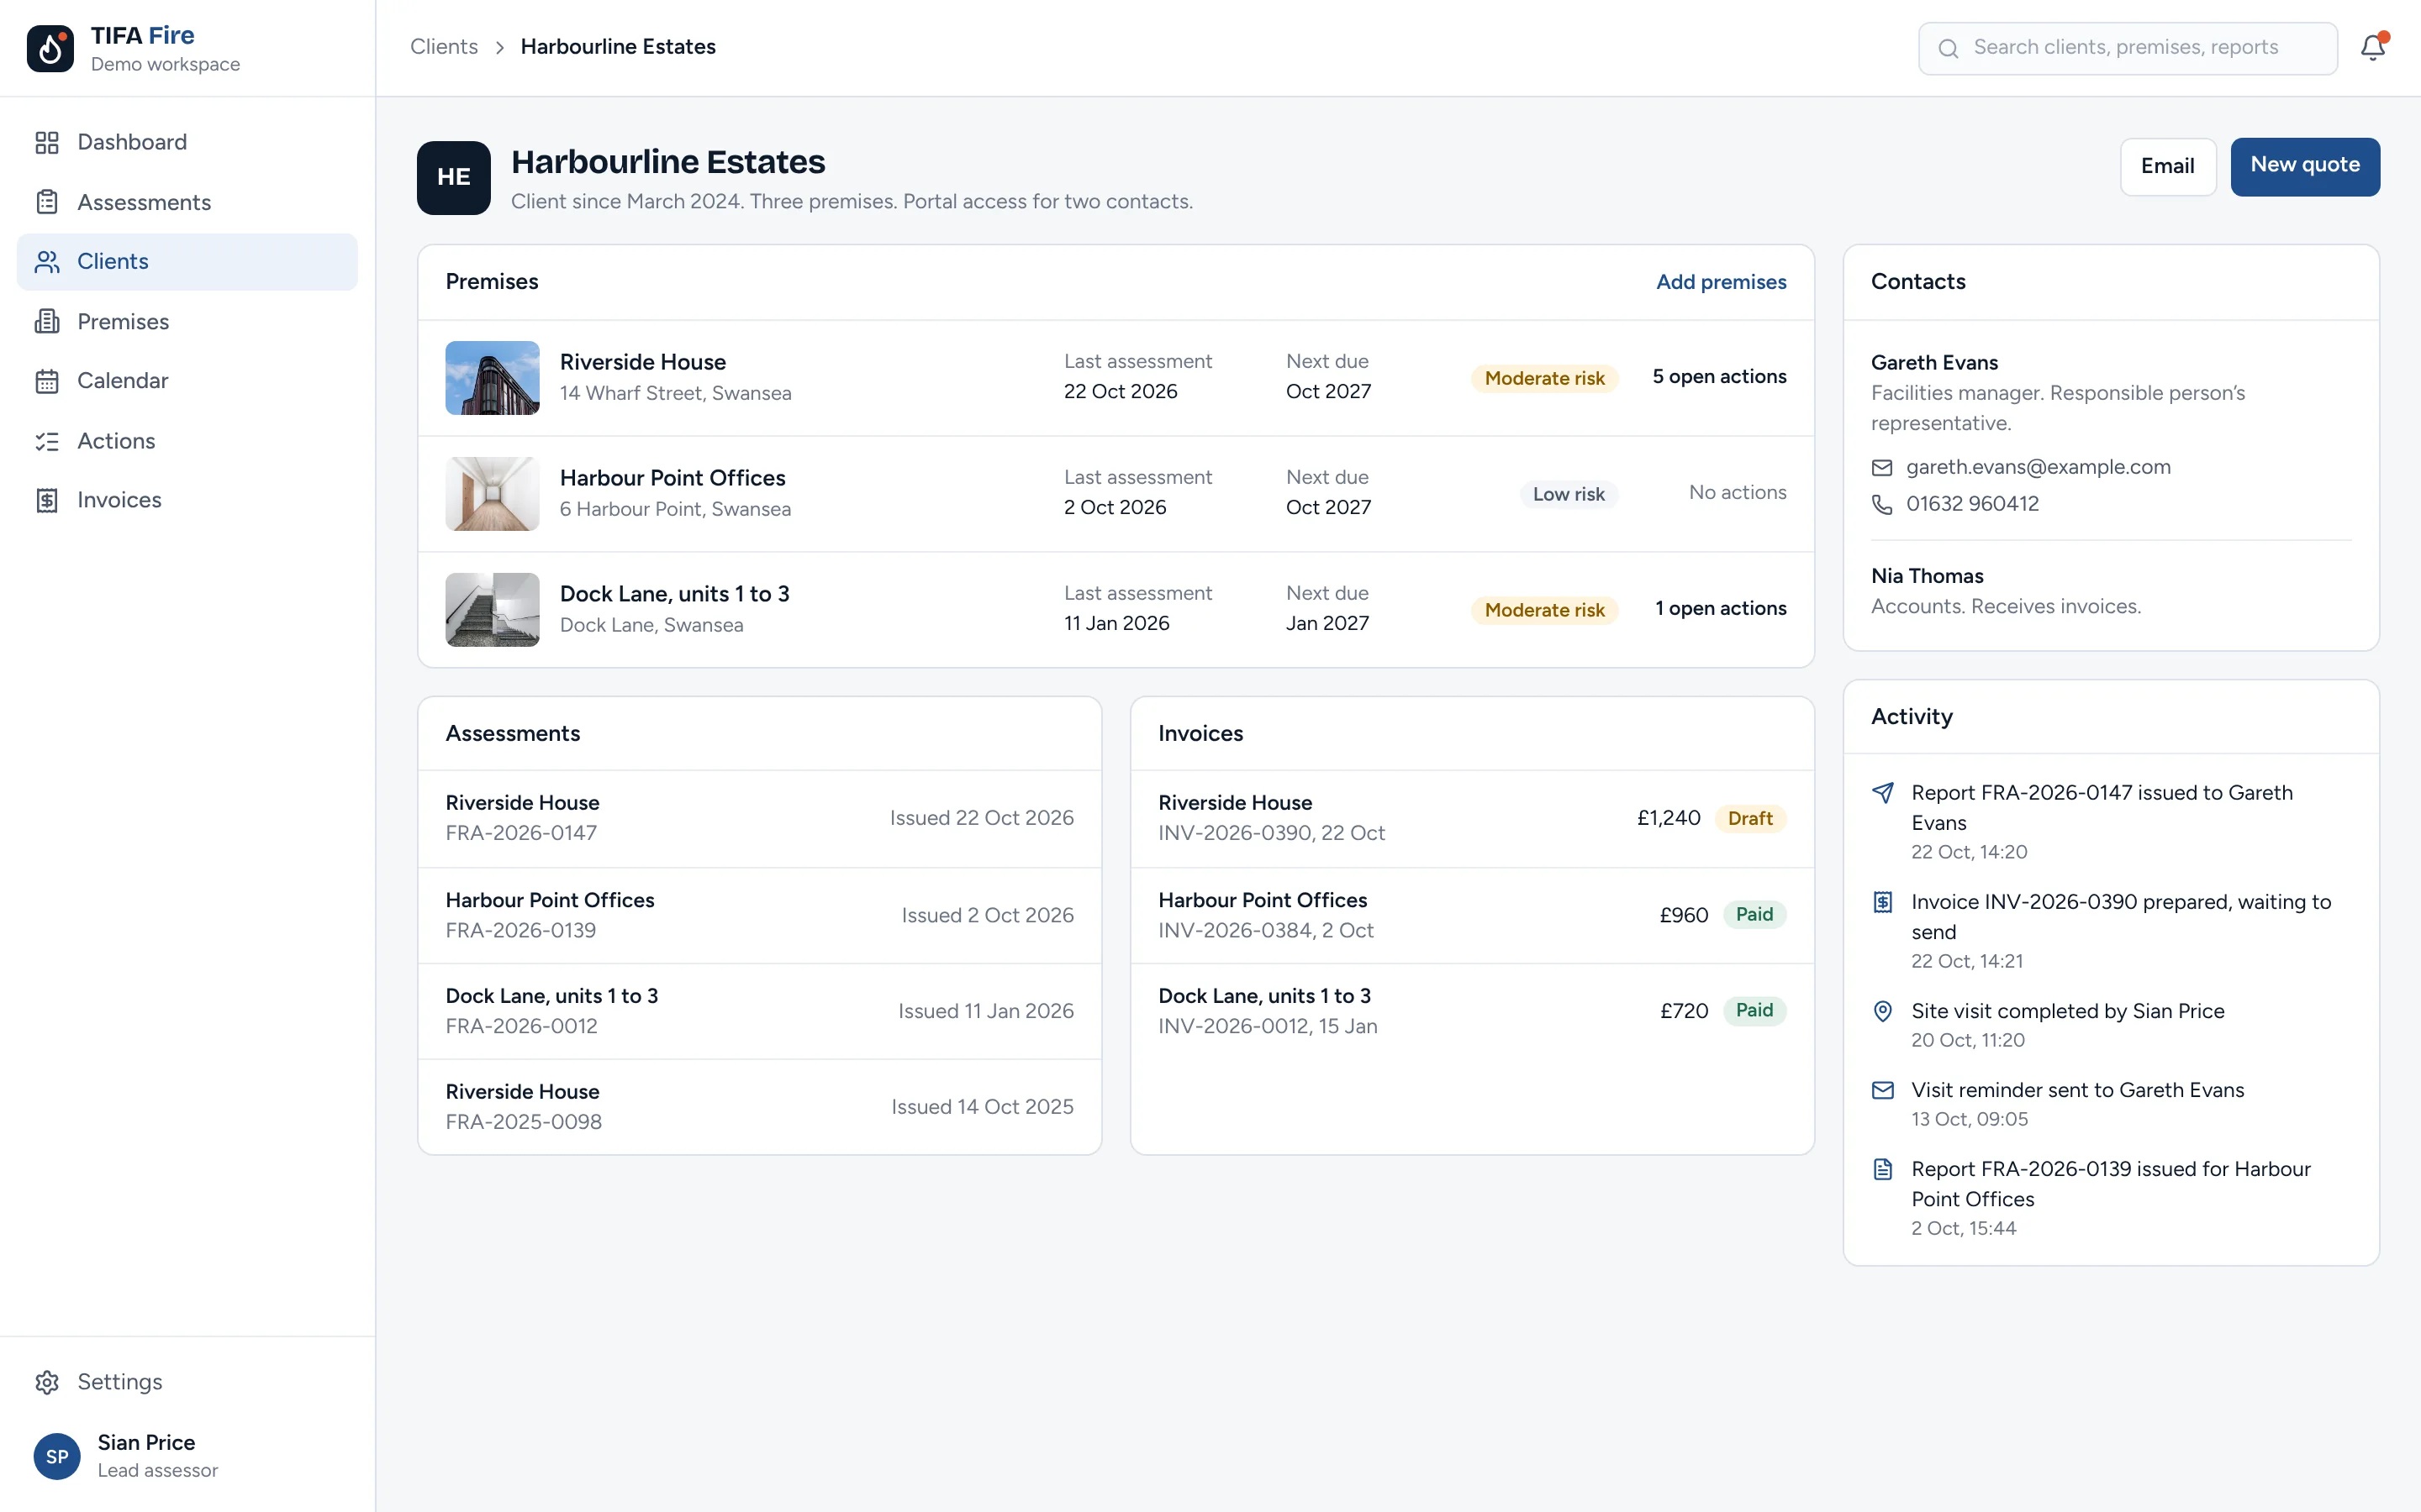Click the Add premises link
The image size is (2421, 1512).
pyautogui.click(x=1721, y=282)
